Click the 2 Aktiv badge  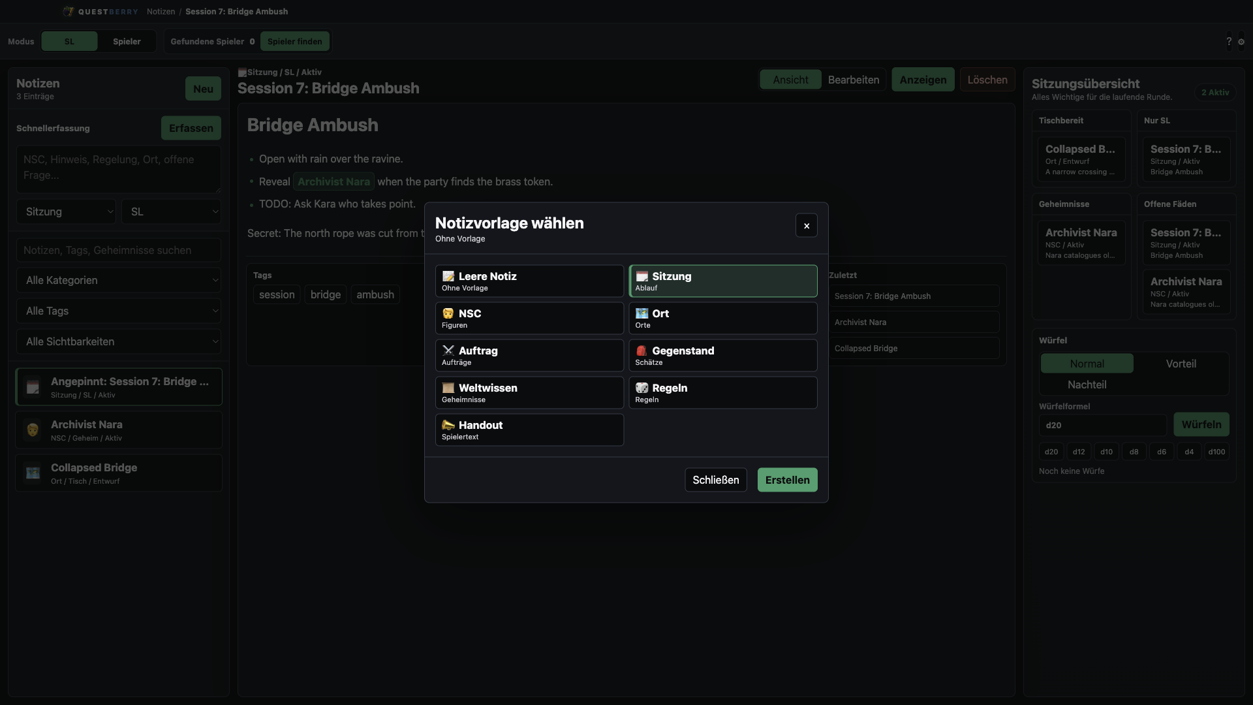click(1215, 92)
